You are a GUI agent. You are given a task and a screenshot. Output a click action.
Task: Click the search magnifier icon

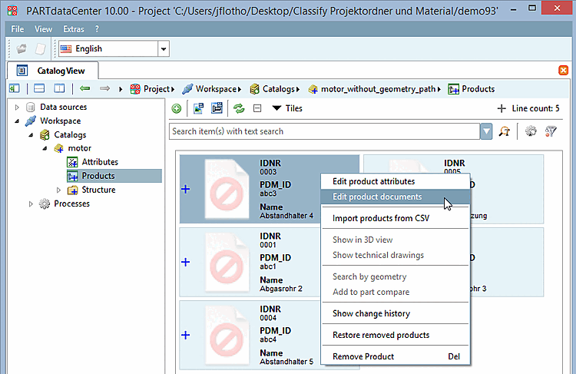click(x=505, y=131)
